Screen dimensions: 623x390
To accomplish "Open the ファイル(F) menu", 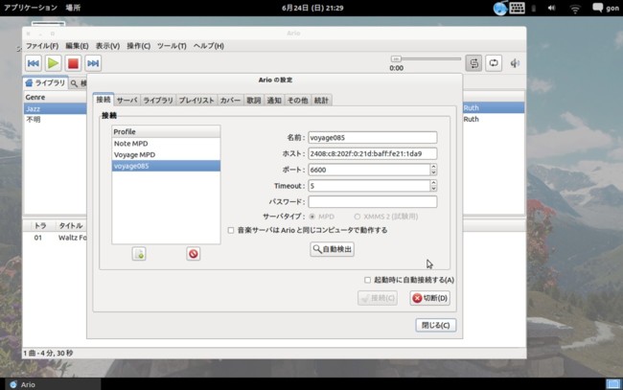I will (42, 46).
